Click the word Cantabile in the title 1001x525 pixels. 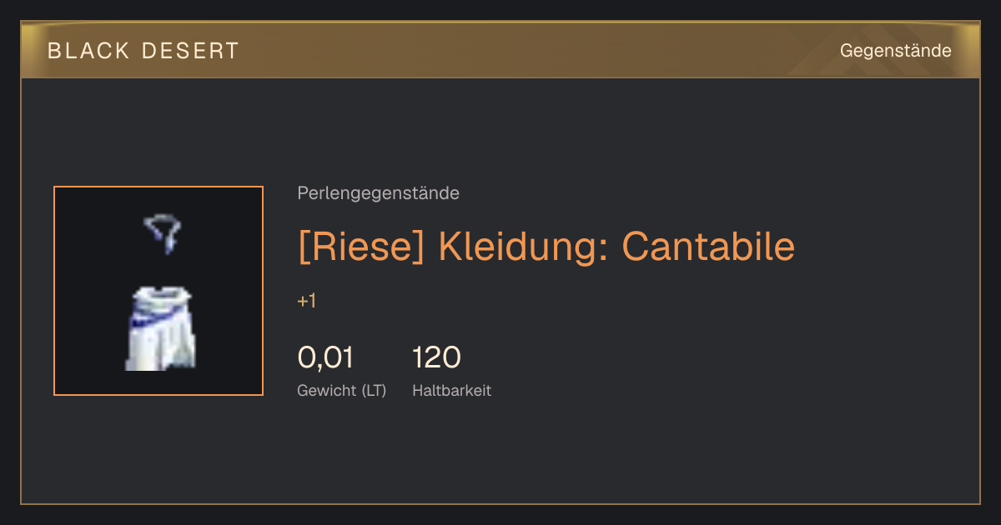click(x=709, y=246)
